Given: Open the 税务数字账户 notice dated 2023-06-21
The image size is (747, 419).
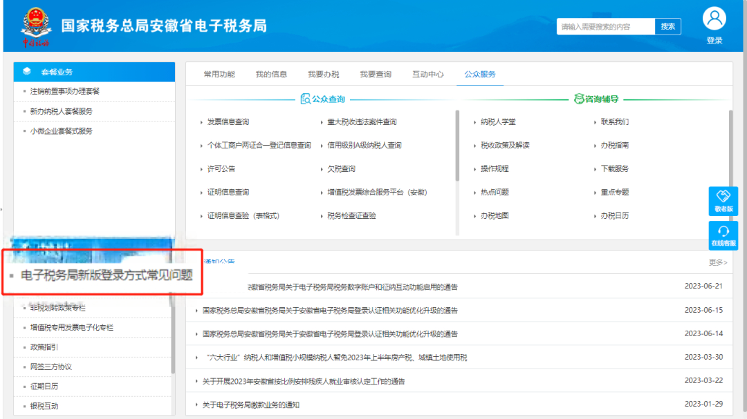Looking at the screenshot, I should point(353,287).
